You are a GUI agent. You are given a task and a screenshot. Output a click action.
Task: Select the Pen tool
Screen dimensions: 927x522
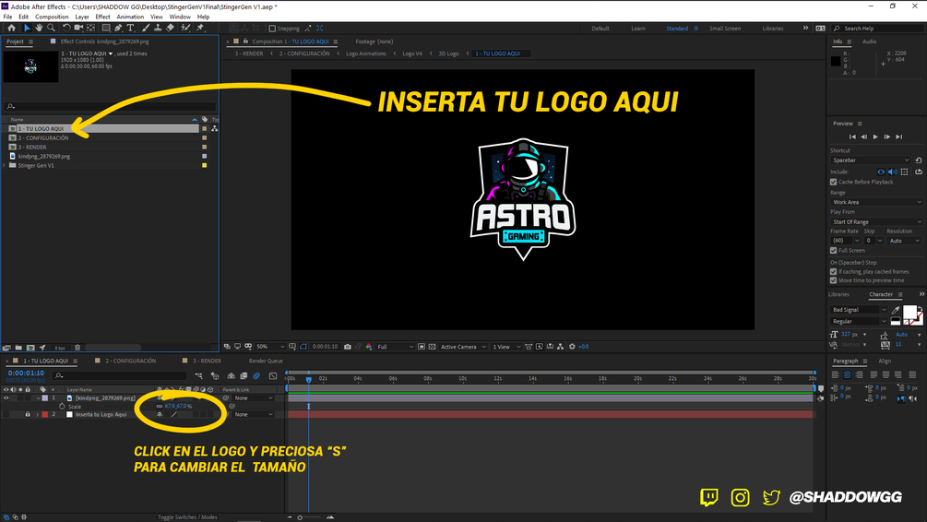coord(118,28)
